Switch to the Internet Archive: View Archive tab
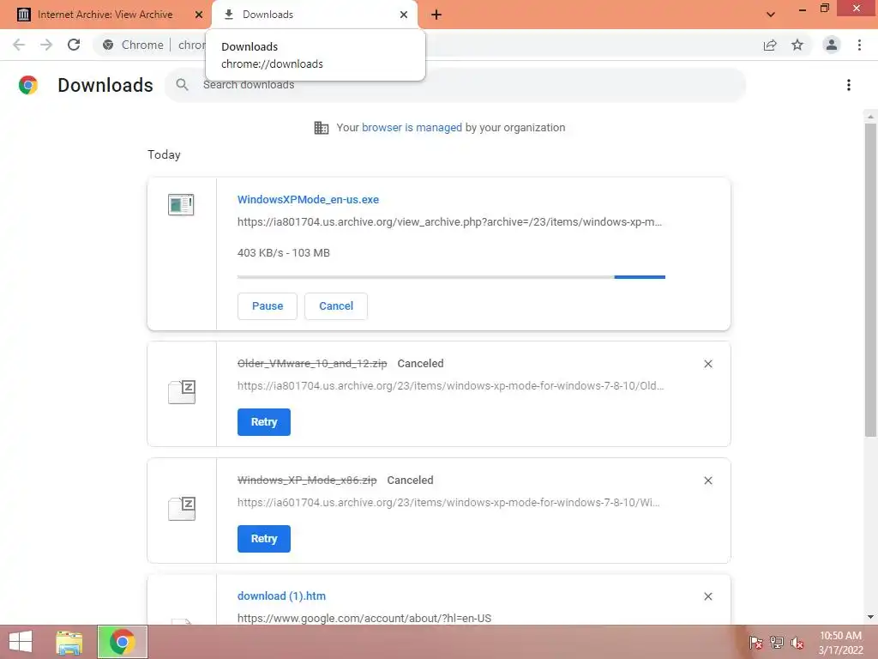This screenshot has height=659, width=878. point(106,15)
